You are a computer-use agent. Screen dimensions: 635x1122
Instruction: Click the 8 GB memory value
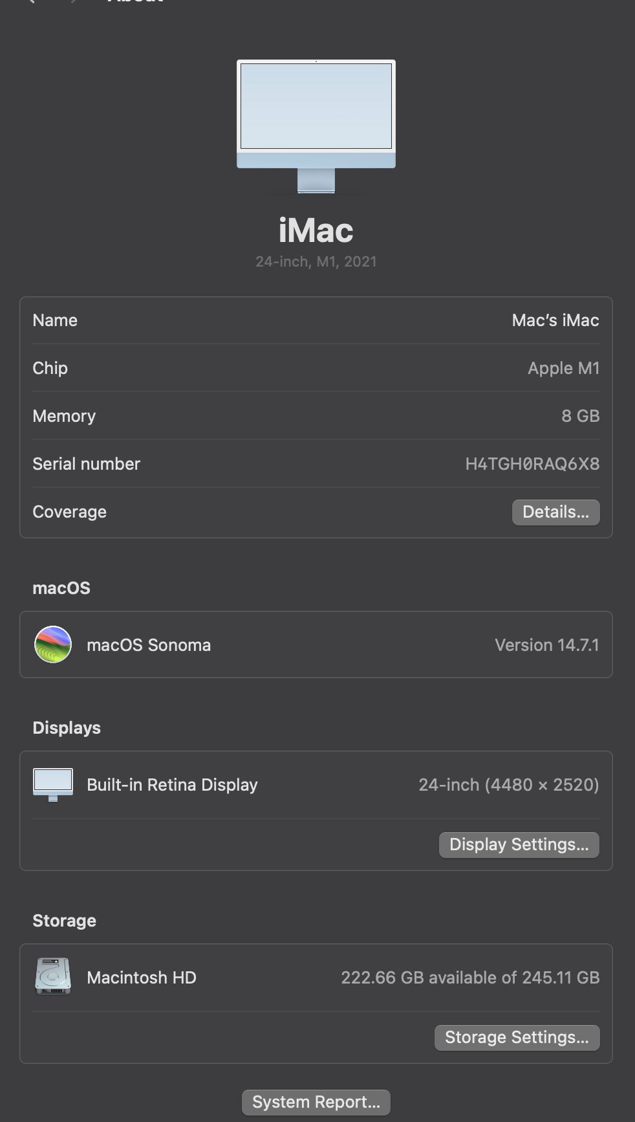point(580,416)
